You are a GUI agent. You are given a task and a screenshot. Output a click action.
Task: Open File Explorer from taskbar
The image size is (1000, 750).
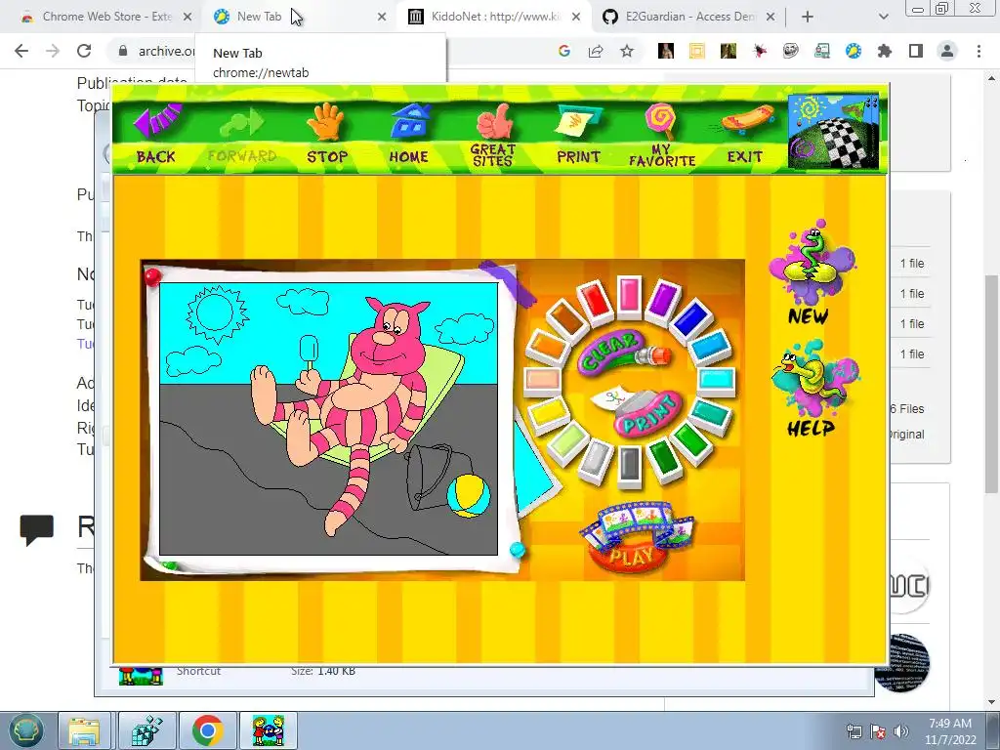coord(84,730)
